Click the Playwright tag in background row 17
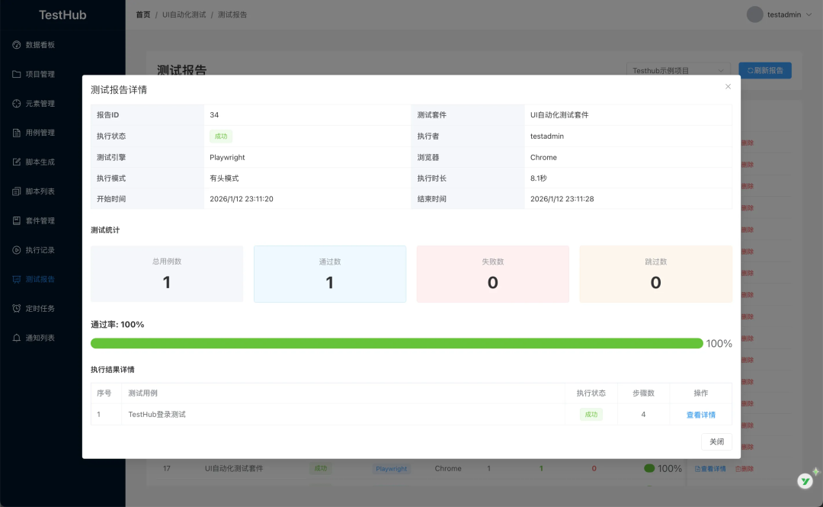The image size is (823, 507). [391, 469]
